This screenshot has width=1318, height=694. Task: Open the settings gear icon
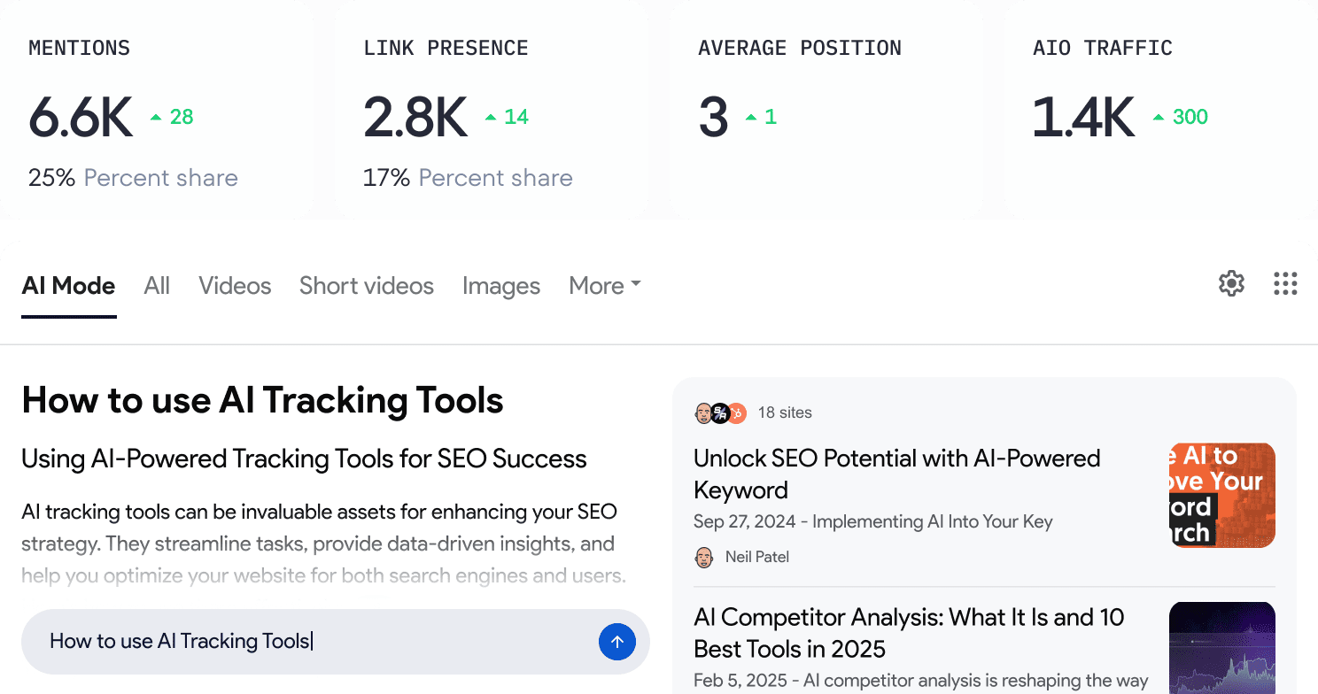click(x=1231, y=284)
